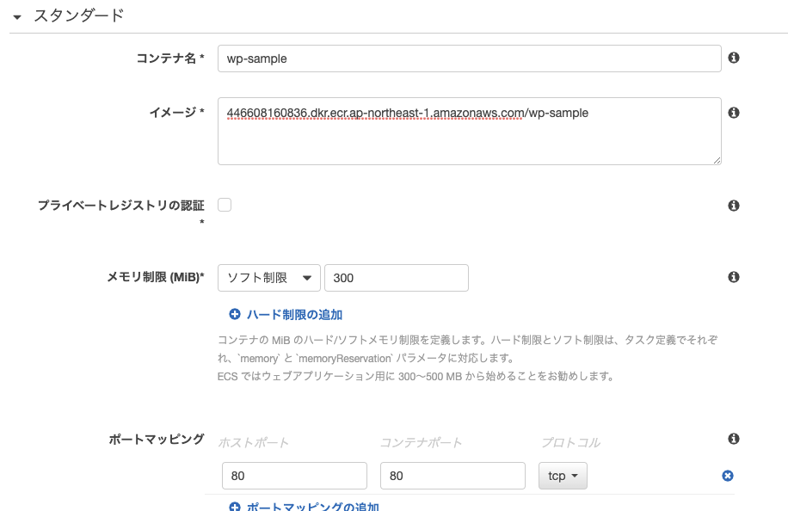Enable the プライベートレジストリの認証 checkbox
Screen dimensions: 788x511
click(225, 205)
